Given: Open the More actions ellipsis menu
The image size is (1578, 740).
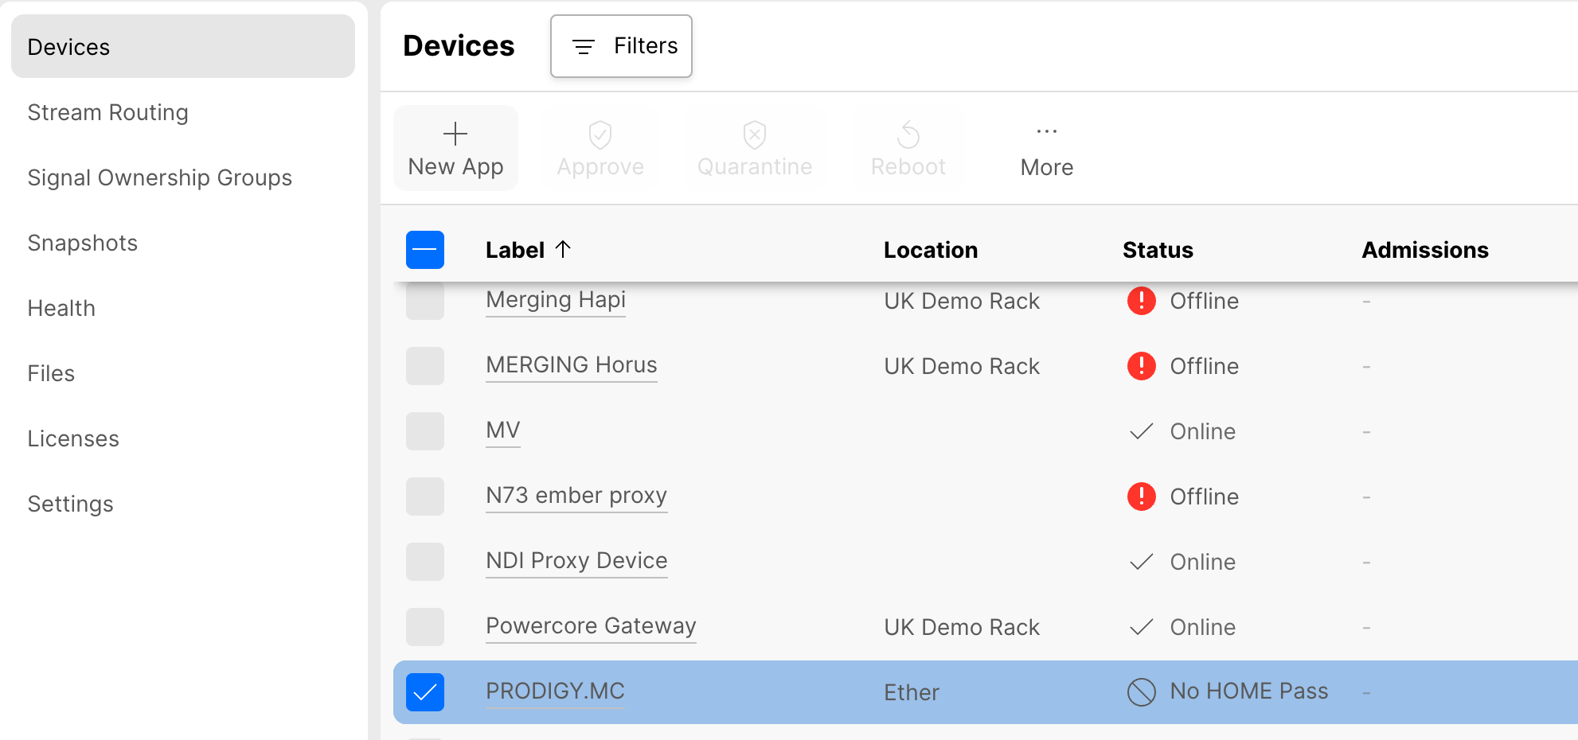Looking at the screenshot, I should [x=1046, y=132].
